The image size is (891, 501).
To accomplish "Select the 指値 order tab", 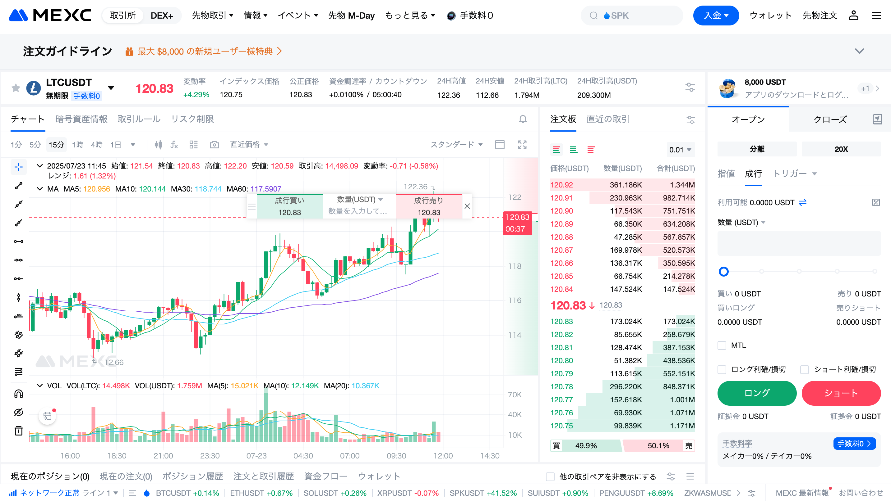I will (x=726, y=173).
